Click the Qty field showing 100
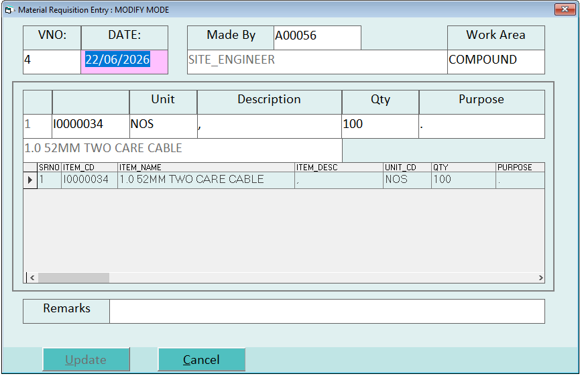 pos(380,126)
